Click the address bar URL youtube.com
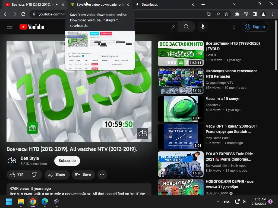The image size is (278, 208). tap(51, 14)
